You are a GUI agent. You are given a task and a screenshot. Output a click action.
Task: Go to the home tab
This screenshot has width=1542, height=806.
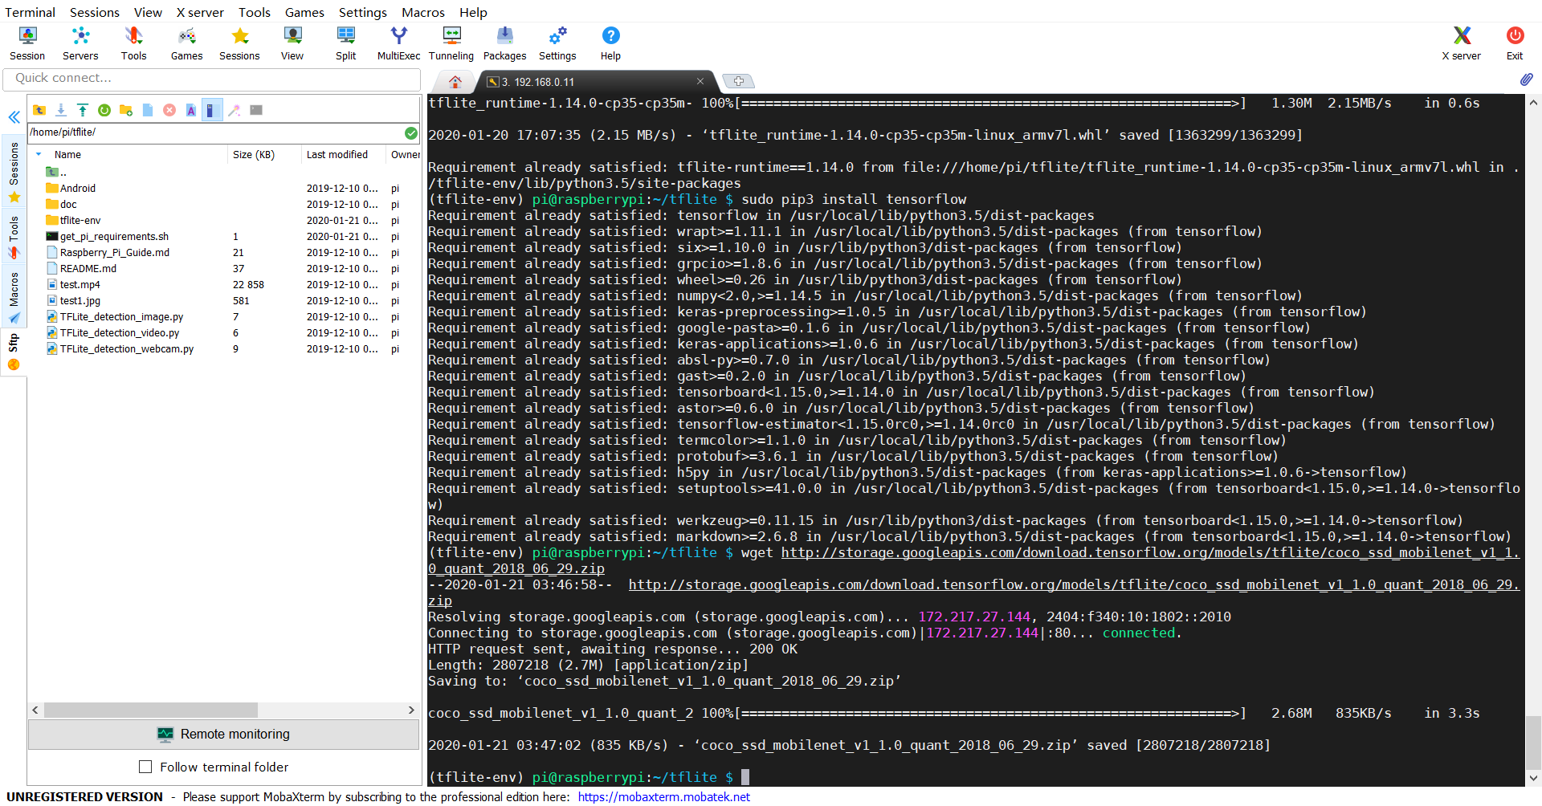pos(455,82)
